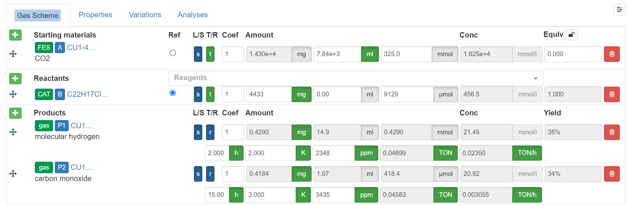Click green plus to add starting material

coord(15,35)
